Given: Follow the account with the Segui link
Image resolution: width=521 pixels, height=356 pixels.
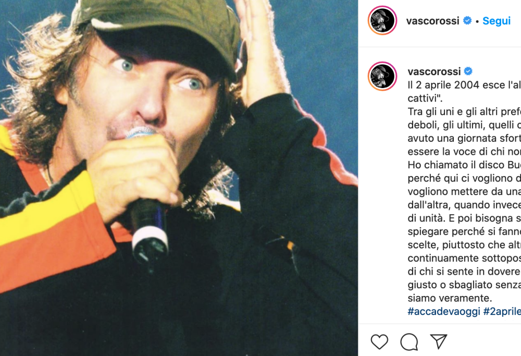Looking at the screenshot, I should click(x=497, y=21).
